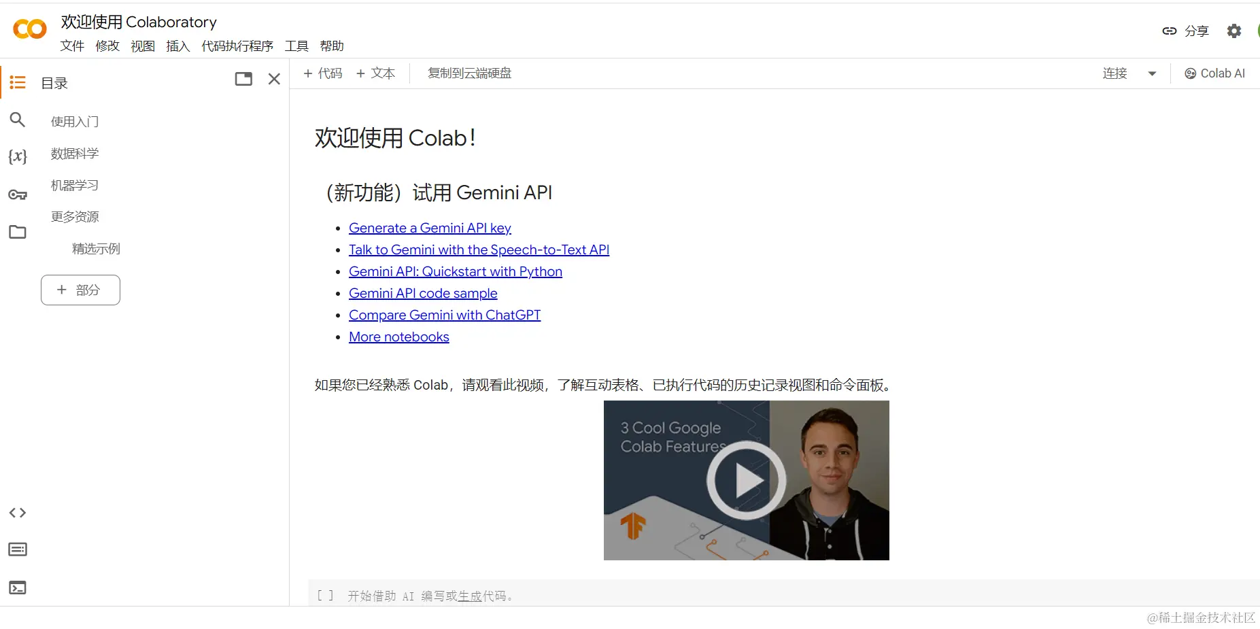Open the variables inspector {x} icon

(18, 156)
